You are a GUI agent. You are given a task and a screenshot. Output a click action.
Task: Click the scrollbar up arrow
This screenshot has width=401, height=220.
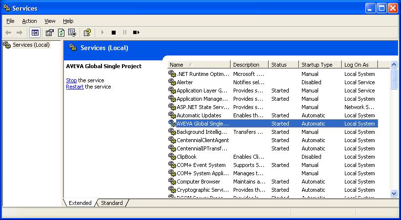click(x=394, y=65)
